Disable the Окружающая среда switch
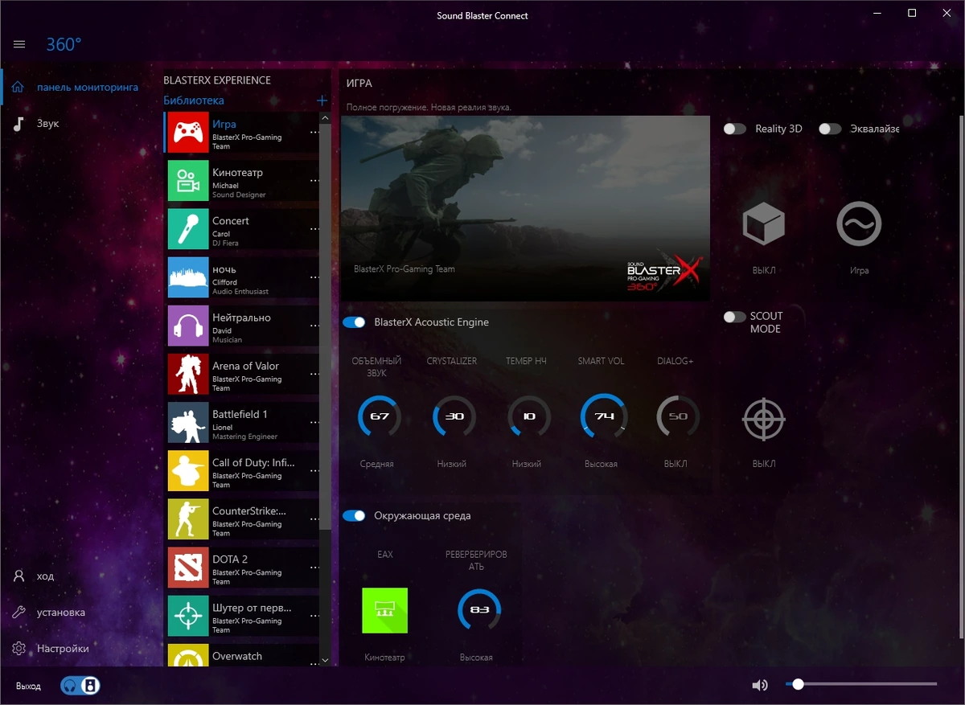 pyautogui.click(x=354, y=516)
